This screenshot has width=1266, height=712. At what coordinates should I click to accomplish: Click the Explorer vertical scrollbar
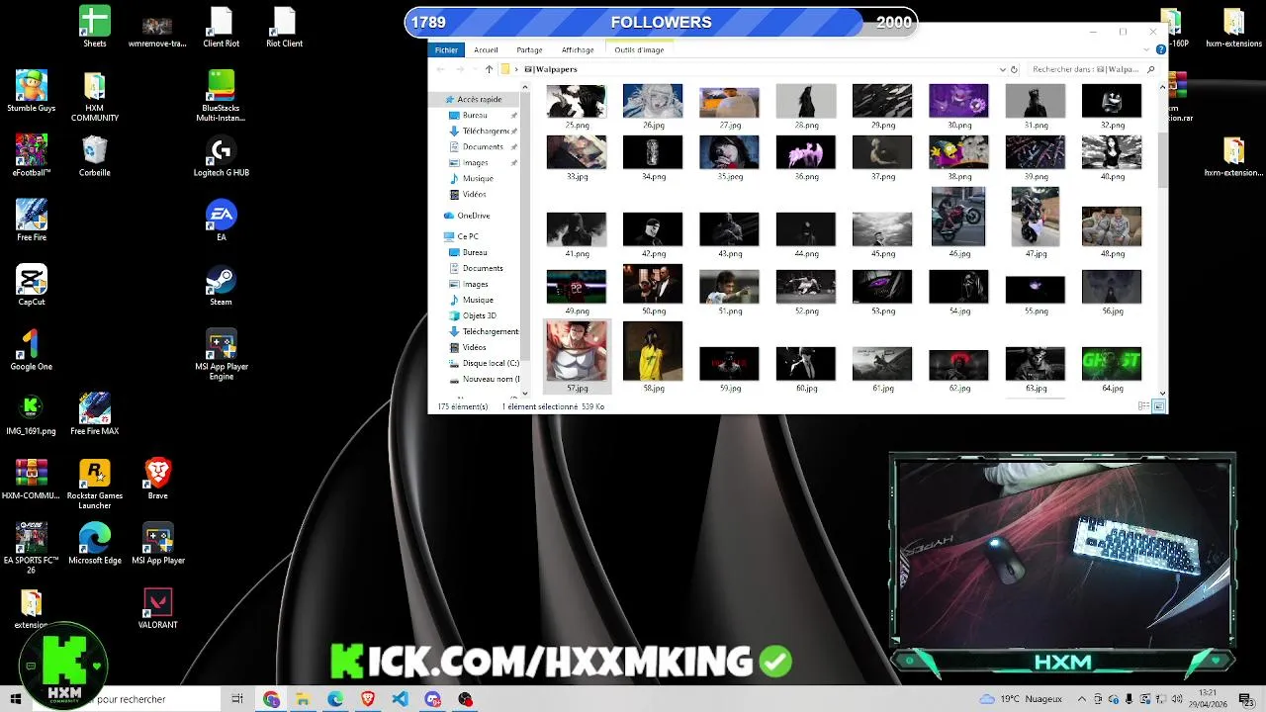(1162, 159)
